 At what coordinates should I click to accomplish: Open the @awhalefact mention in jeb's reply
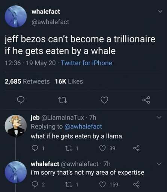click(x=83, y=126)
